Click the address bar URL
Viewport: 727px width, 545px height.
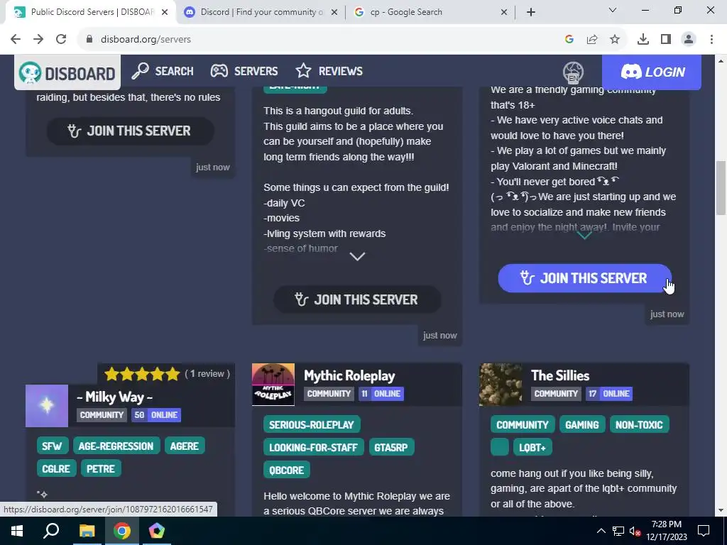tap(146, 40)
